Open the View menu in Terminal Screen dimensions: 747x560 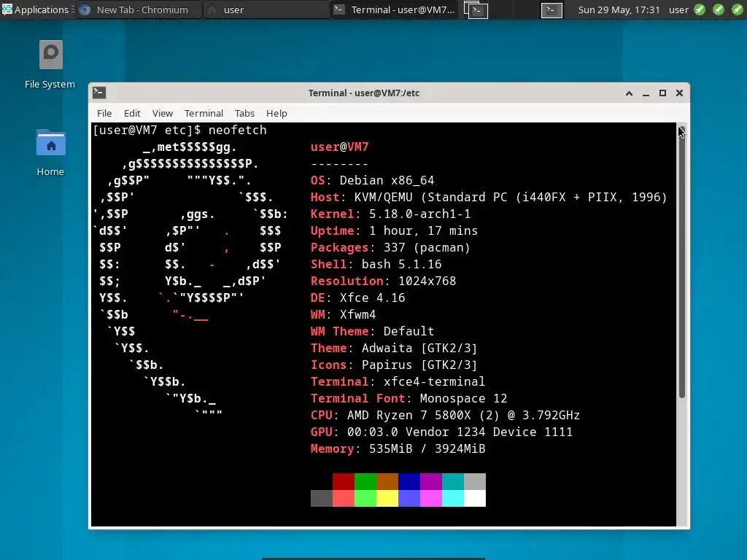[163, 113]
